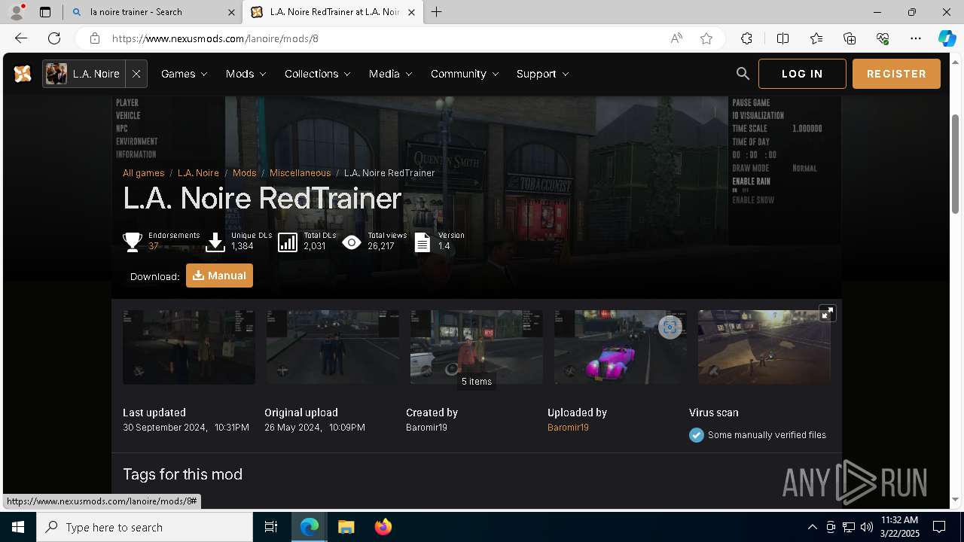Open the Nexus Mods home logo
This screenshot has width=964, height=542.
23,74
